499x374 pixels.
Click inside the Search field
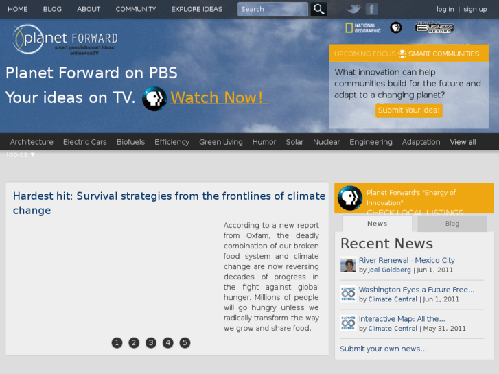(272, 9)
